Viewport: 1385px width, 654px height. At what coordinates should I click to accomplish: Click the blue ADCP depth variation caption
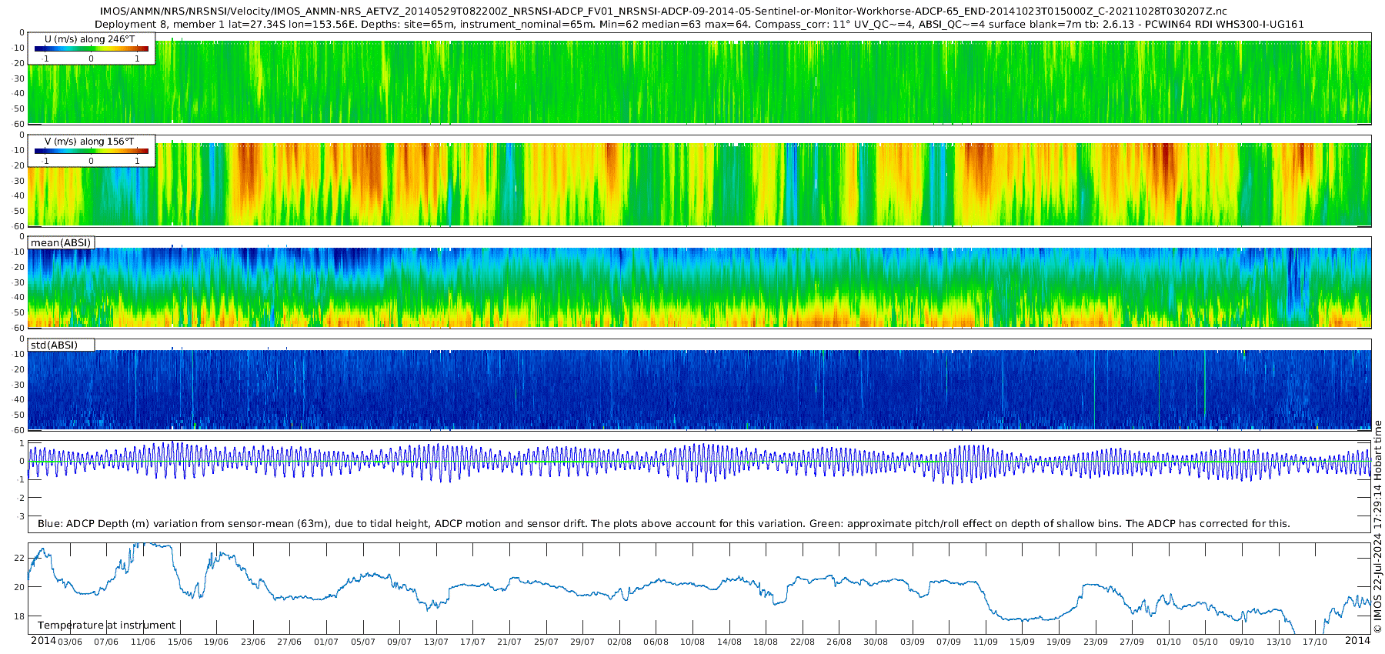pyautogui.click(x=663, y=524)
